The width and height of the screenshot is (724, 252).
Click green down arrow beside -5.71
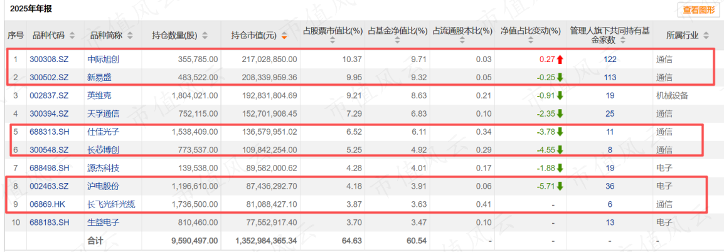tap(560, 186)
